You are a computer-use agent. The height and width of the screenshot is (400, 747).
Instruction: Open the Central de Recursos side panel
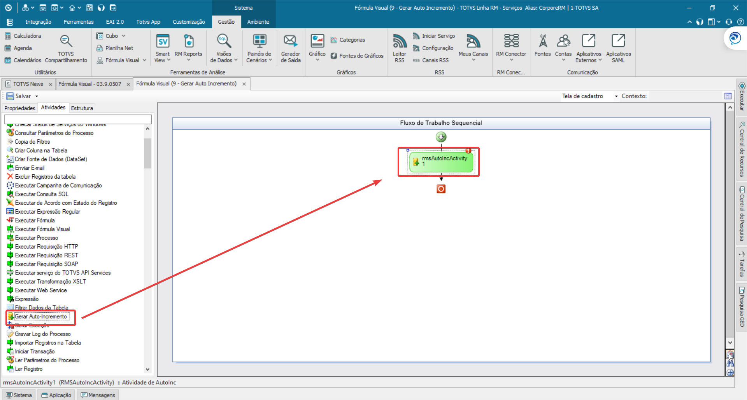[742, 149]
